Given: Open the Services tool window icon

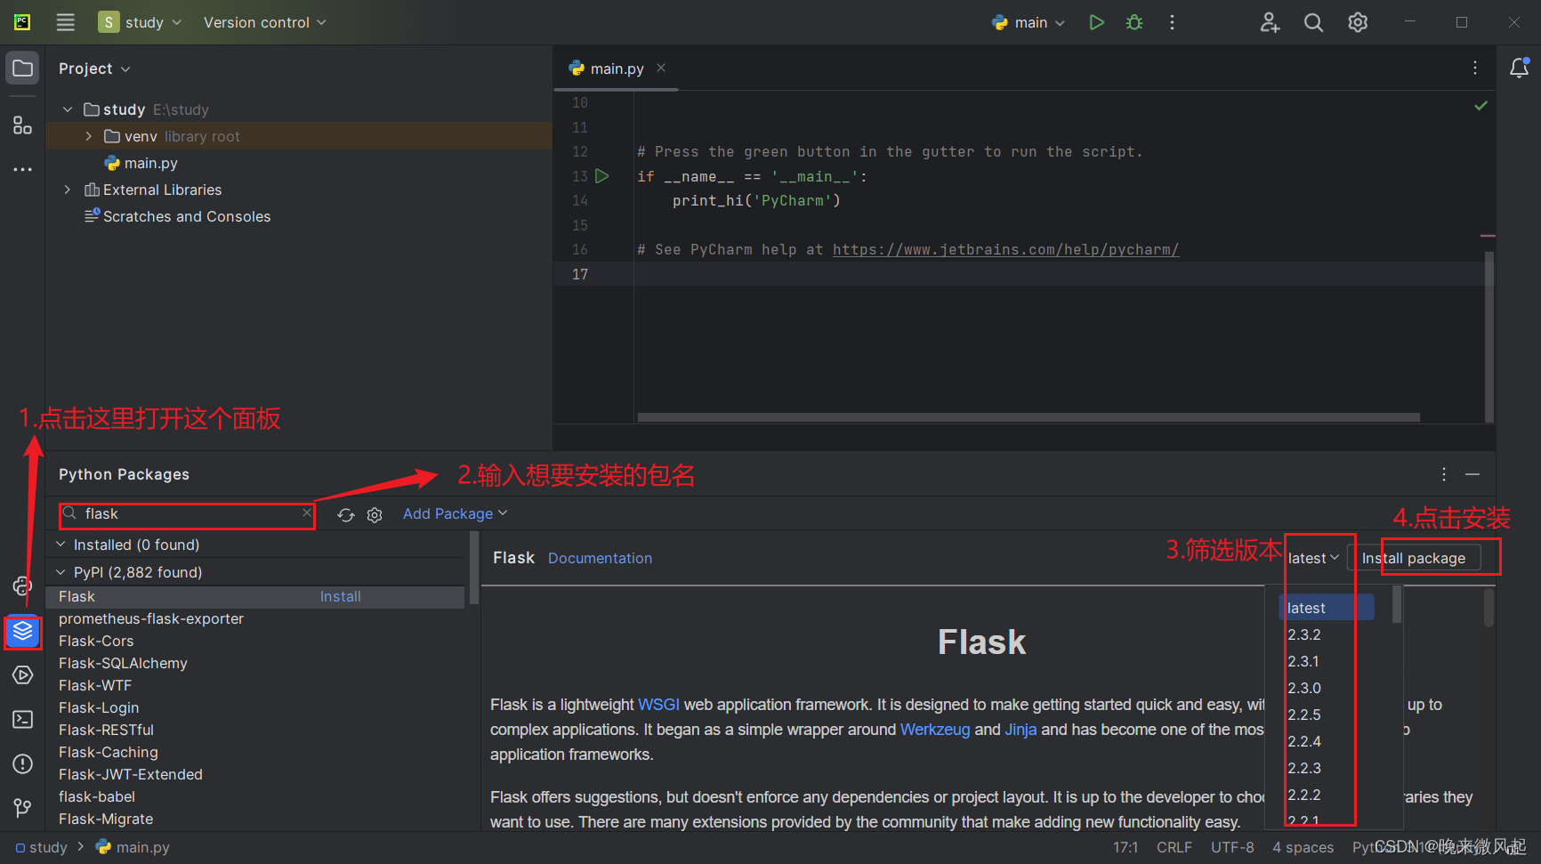Looking at the screenshot, I should click(23, 675).
